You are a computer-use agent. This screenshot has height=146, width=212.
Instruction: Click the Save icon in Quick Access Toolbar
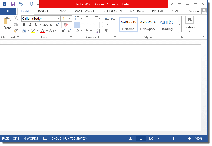click(13, 4)
